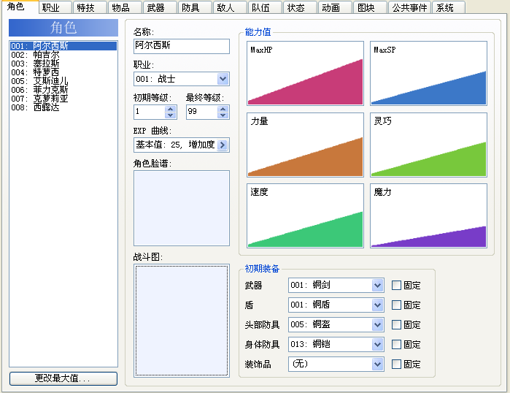Open the 力量 parameter curve graph
The width and height of the screenshot is (510, 393).
coord(305,145)
